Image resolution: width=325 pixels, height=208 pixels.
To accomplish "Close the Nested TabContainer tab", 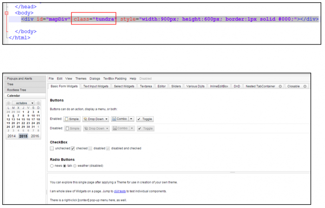I will 280,86.
